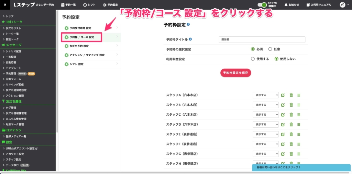Click trash icon for スタッフB（六本木店）

tap(291, 105)
